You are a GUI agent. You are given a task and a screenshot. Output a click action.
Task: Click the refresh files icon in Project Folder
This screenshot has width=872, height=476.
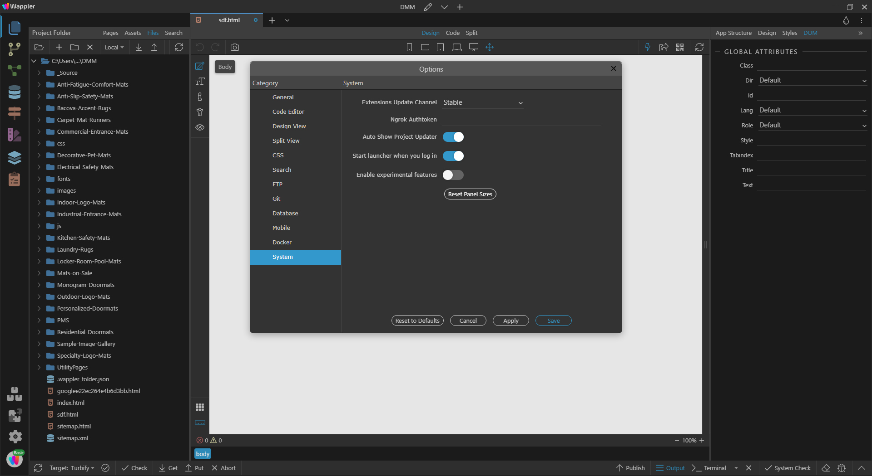pyautogui.click(x=179, y=47)
